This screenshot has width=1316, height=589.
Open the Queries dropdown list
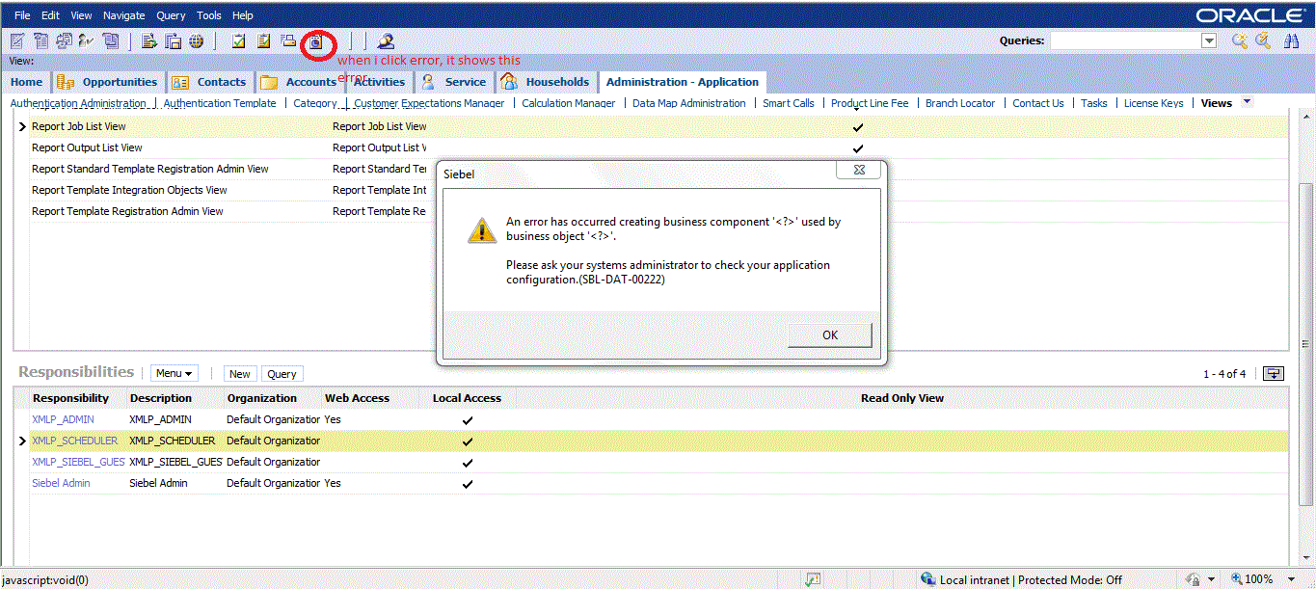point(1208,40)
